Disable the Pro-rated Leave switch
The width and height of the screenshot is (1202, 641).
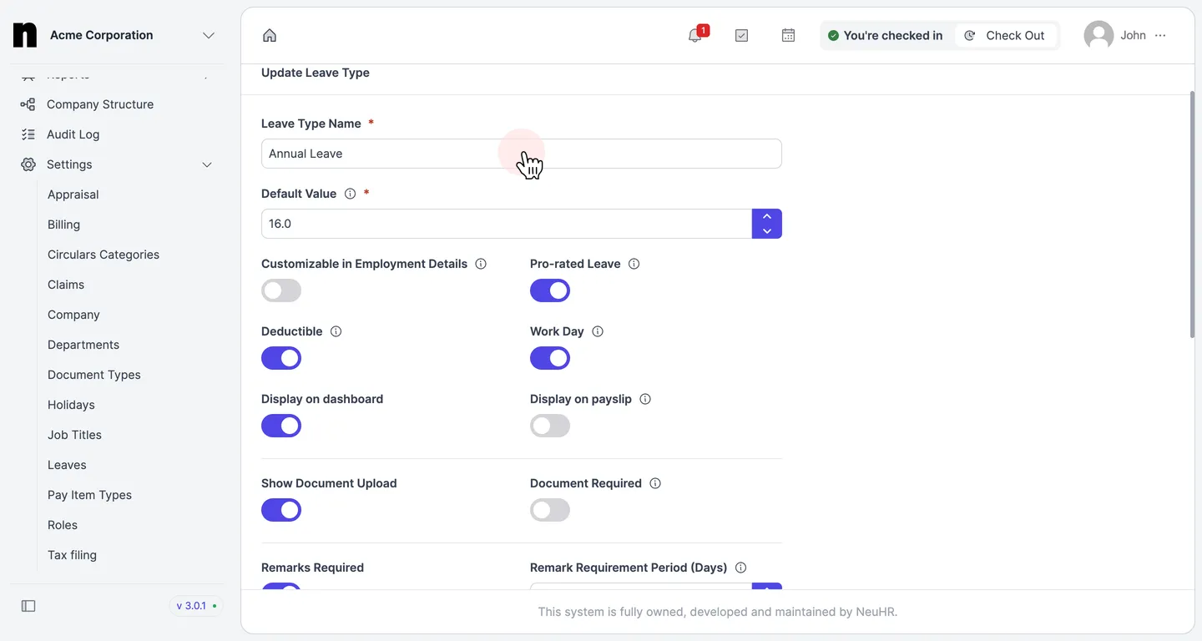pyautogui.click(x=550, y=290)
